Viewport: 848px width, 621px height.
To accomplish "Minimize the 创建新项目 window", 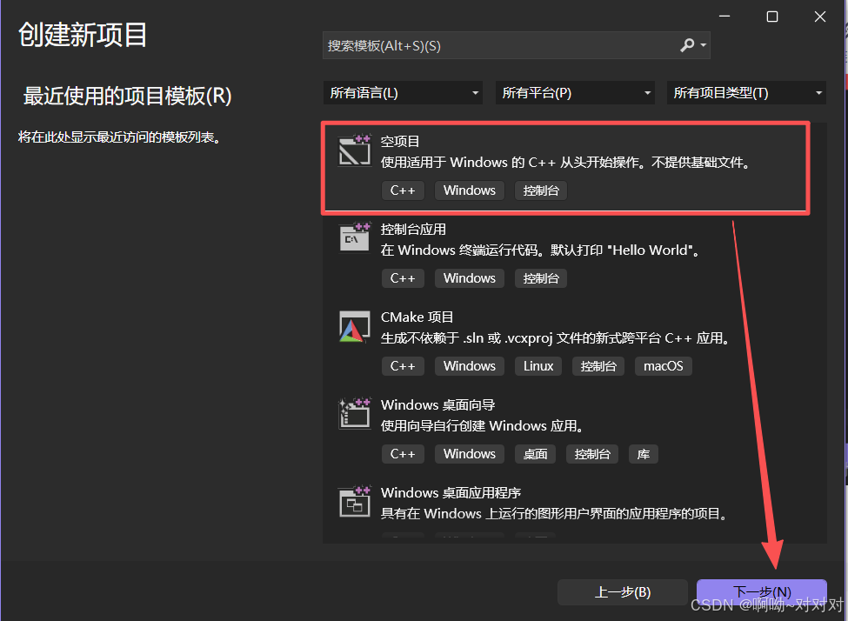I will pyautogui.click(x=724, y=17).
